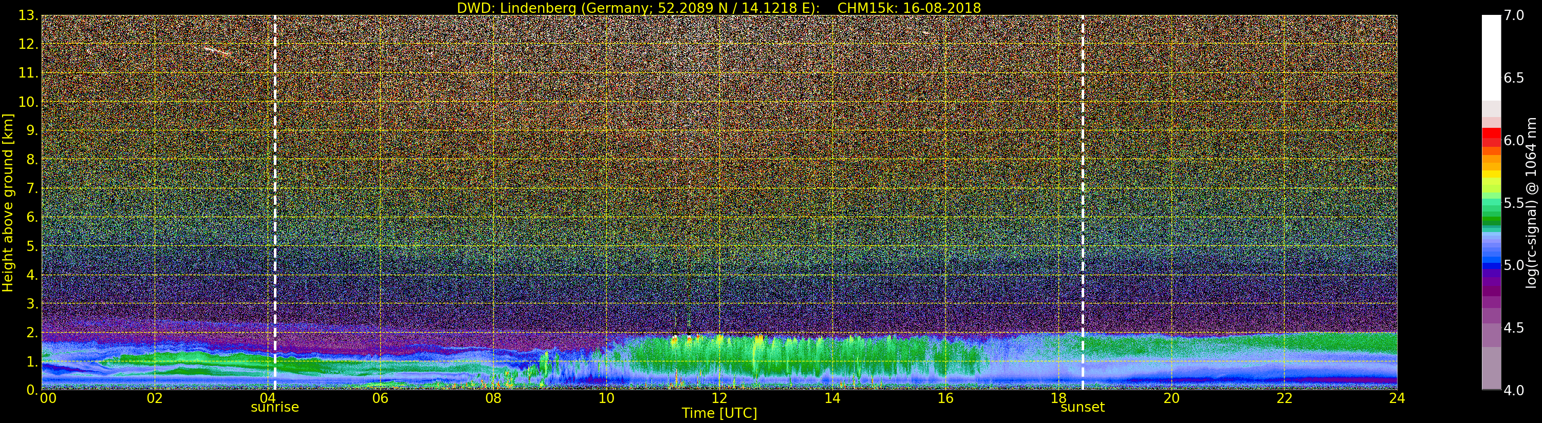
Task: Click the '12.' height axis tick label
Action: point(28,44)
